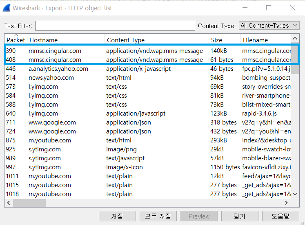Click the 닫기 (Close) button
Screen dimensions: 305x225
[240, 216]
